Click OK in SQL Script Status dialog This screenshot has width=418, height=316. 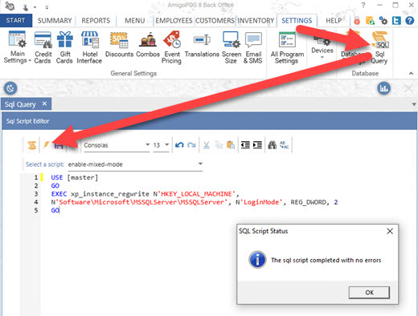pos(369,293)
